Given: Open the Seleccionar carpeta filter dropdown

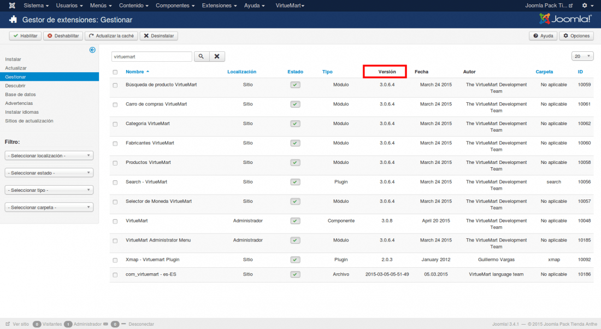Looking at the screenshot, I should 49,208.
